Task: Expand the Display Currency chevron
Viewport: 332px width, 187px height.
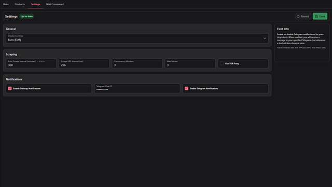Action: click(265, 38)
